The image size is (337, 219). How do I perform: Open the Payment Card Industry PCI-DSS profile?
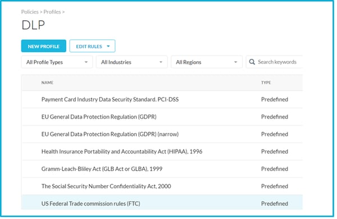coord(110,100)
